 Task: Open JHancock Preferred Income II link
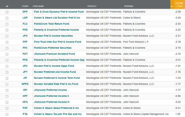coord(51,96)
